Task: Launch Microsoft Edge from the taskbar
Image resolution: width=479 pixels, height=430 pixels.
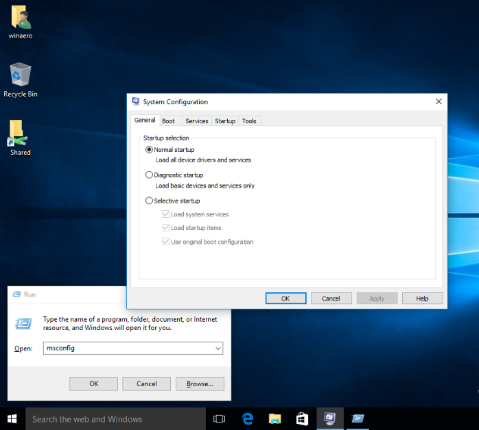Action: (x=248, y=419)
